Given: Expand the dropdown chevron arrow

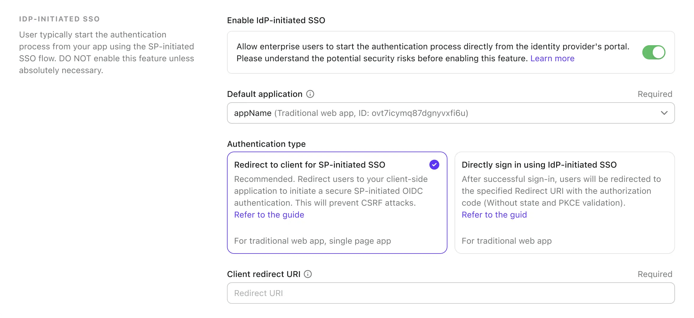Looking at the screenshot, I should (664, 113).
